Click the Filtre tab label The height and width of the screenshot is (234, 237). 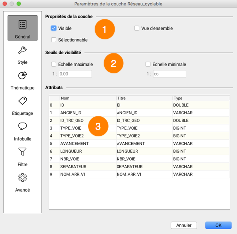22,164
